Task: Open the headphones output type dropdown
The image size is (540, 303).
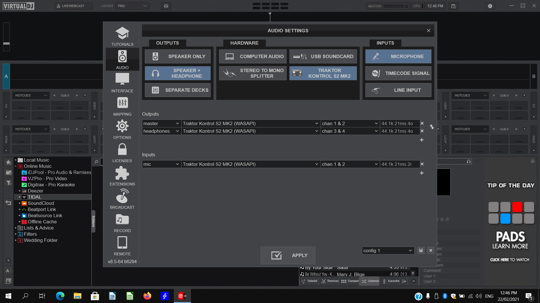Action: click(x=161, y=131)
